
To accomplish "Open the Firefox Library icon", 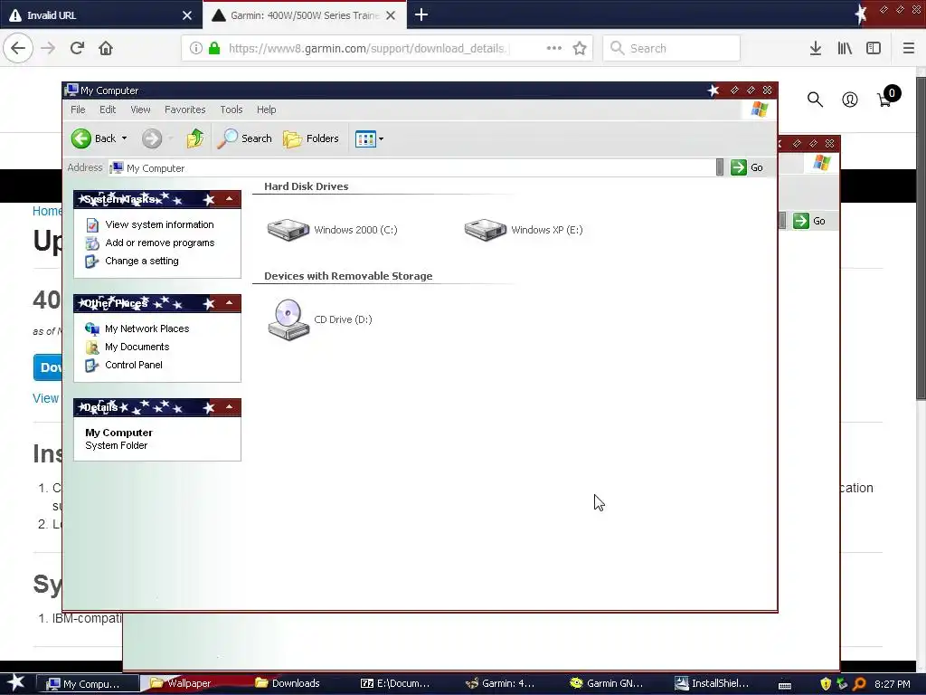I will [x=845, y=48].
